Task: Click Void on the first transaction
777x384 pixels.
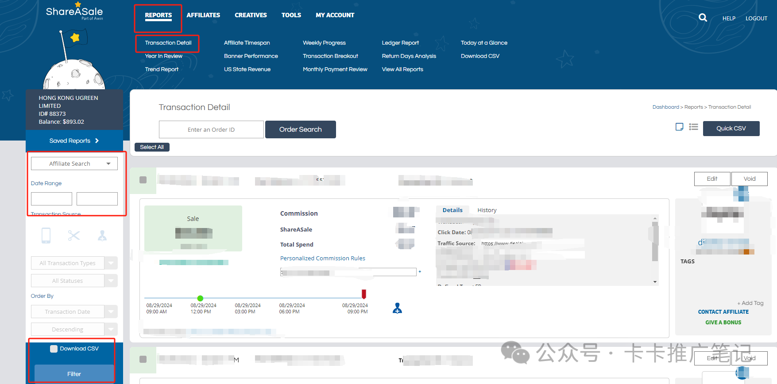Action: (x=750, y=179)
